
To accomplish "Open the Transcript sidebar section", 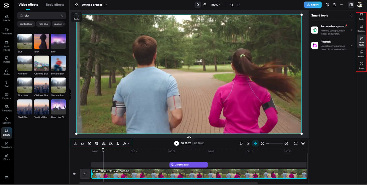I will 7,108.
